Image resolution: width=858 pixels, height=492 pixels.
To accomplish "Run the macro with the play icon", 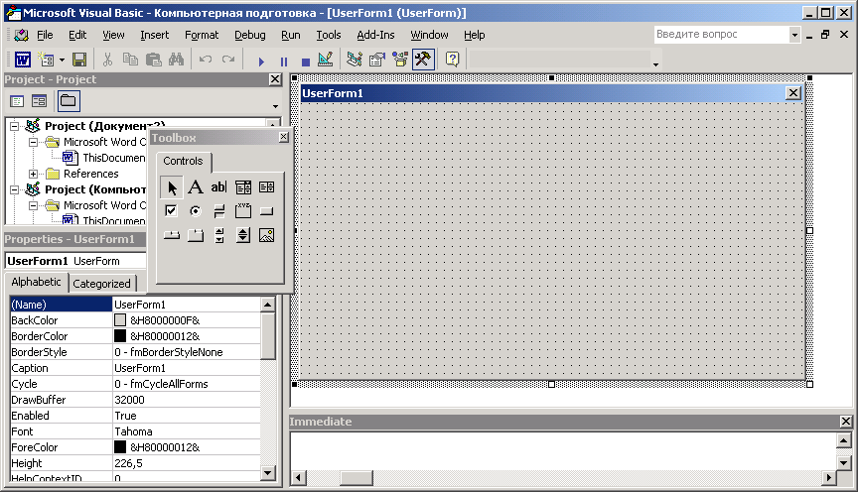I will pyautogui.click(x=261, y=61).
